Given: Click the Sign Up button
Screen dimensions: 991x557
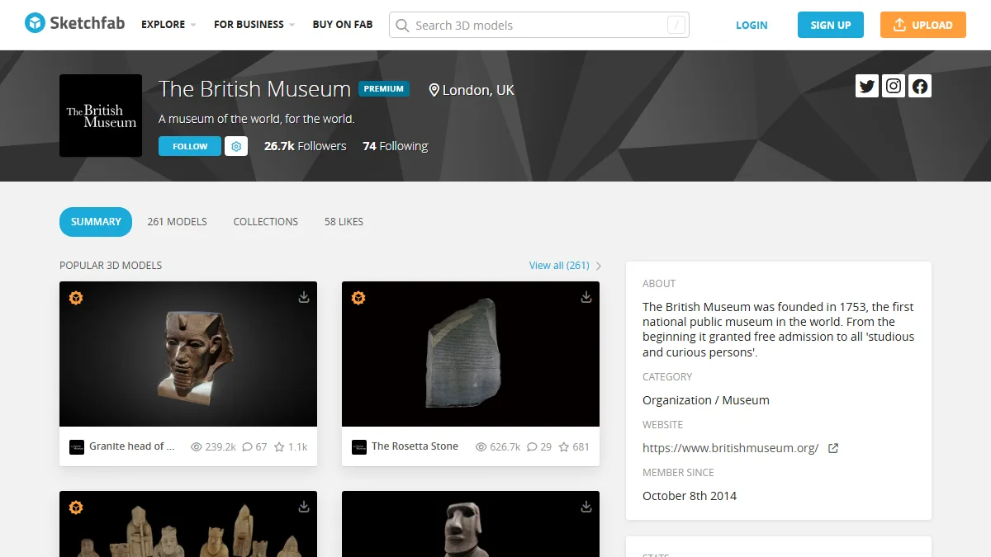Looking at the screenshot, I should (x=831, y=25).
